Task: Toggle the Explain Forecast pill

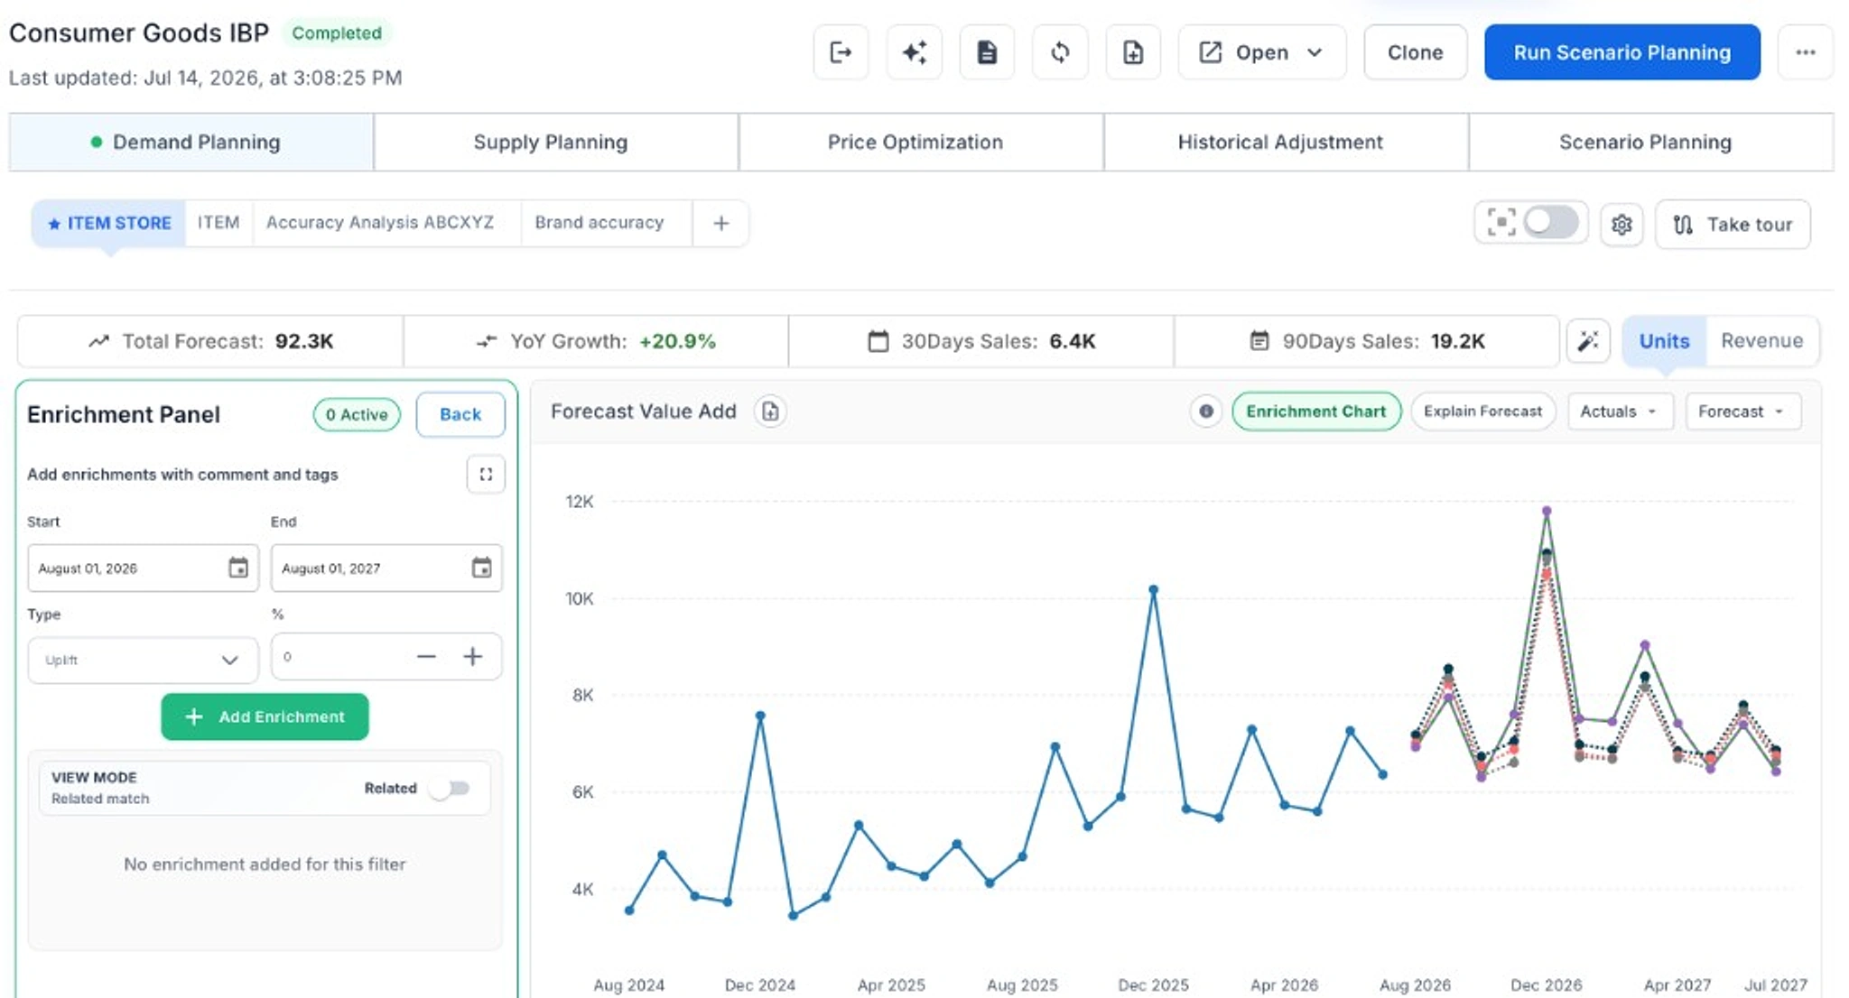Action: (1482, 411)
